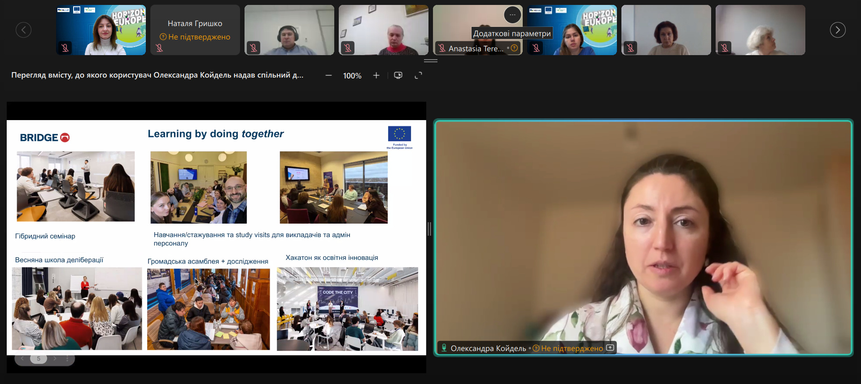The image size is (861, 384).
Task: Open slide options three-dot menu
Action: 67,358
